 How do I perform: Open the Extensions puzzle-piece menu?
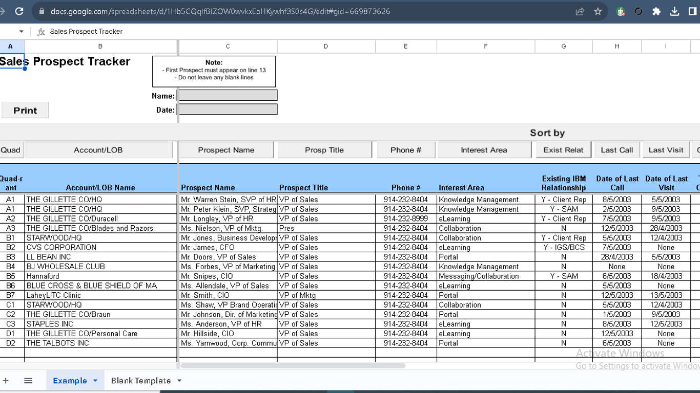point(656,11)
